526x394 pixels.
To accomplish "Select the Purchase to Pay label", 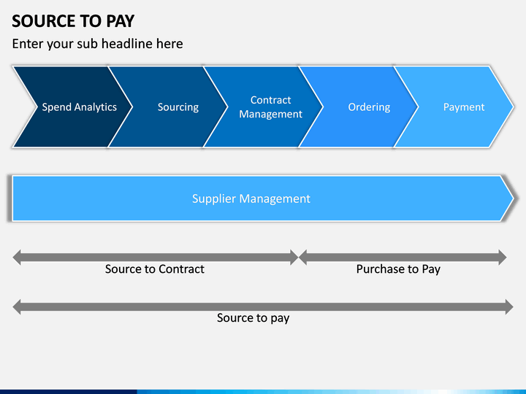I will 398,269.
